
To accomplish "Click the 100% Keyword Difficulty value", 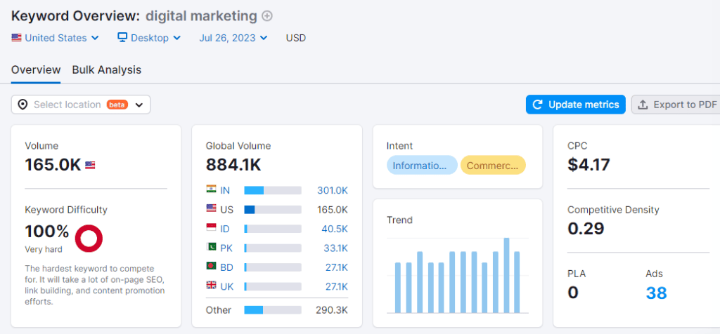I will click(47, 232).
